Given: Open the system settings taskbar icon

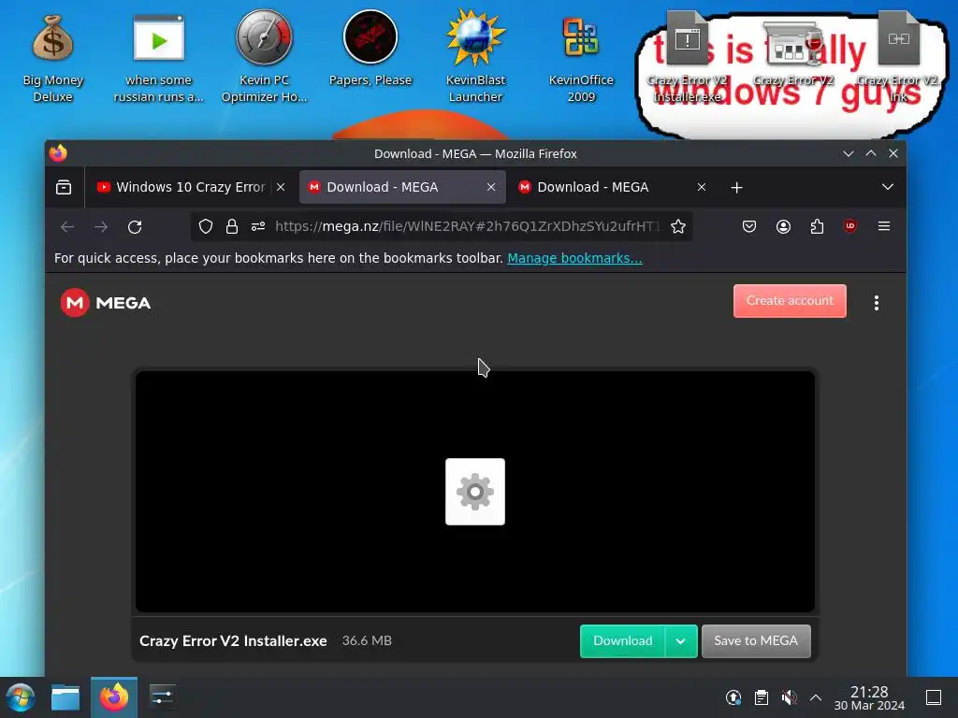Looking at the screenshot, I should [x=162, y=697].
